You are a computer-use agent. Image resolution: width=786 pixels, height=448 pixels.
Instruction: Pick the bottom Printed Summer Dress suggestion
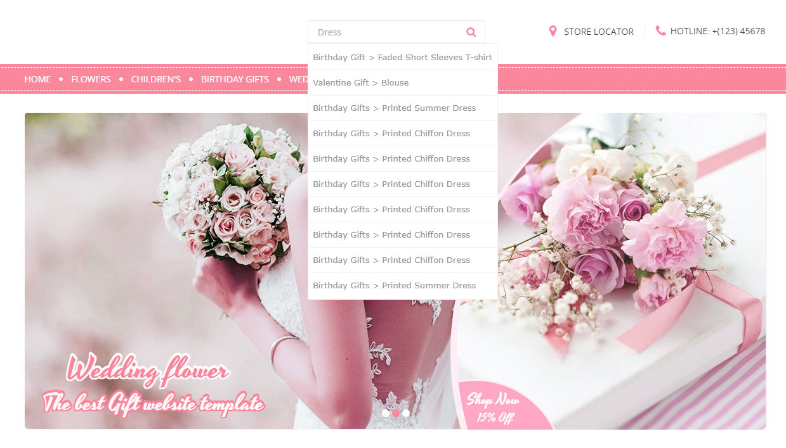(x=394, y=285)
